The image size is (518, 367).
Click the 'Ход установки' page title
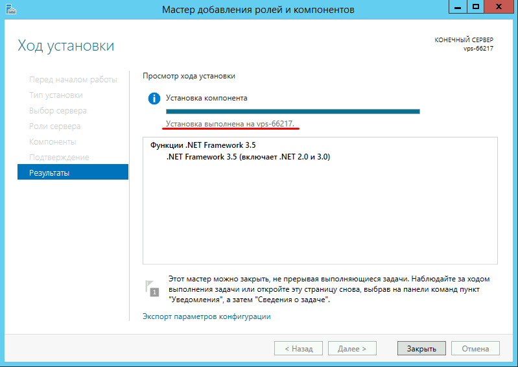[x=65, y=45]
